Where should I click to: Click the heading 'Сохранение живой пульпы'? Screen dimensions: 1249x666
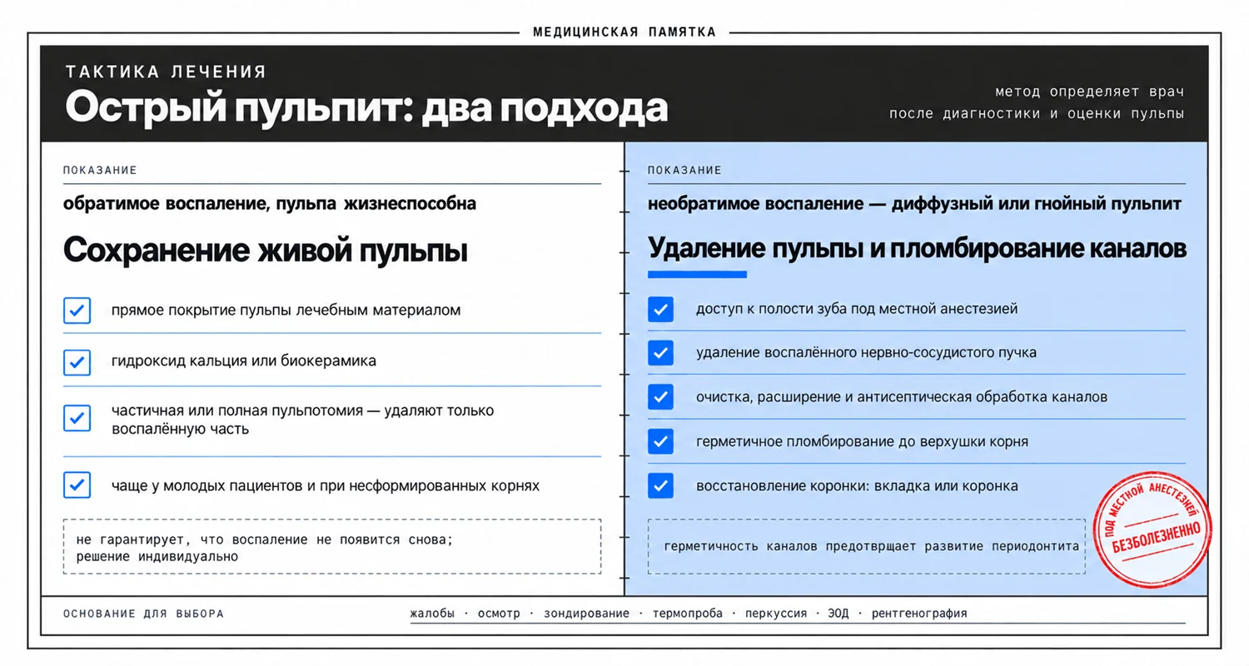[x=266, y=251]
